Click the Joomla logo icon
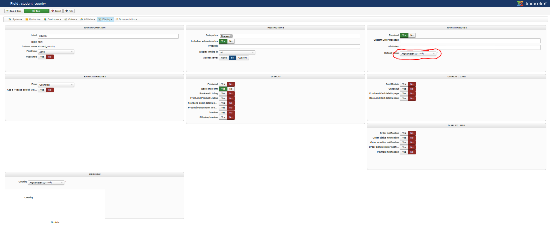 520,3
